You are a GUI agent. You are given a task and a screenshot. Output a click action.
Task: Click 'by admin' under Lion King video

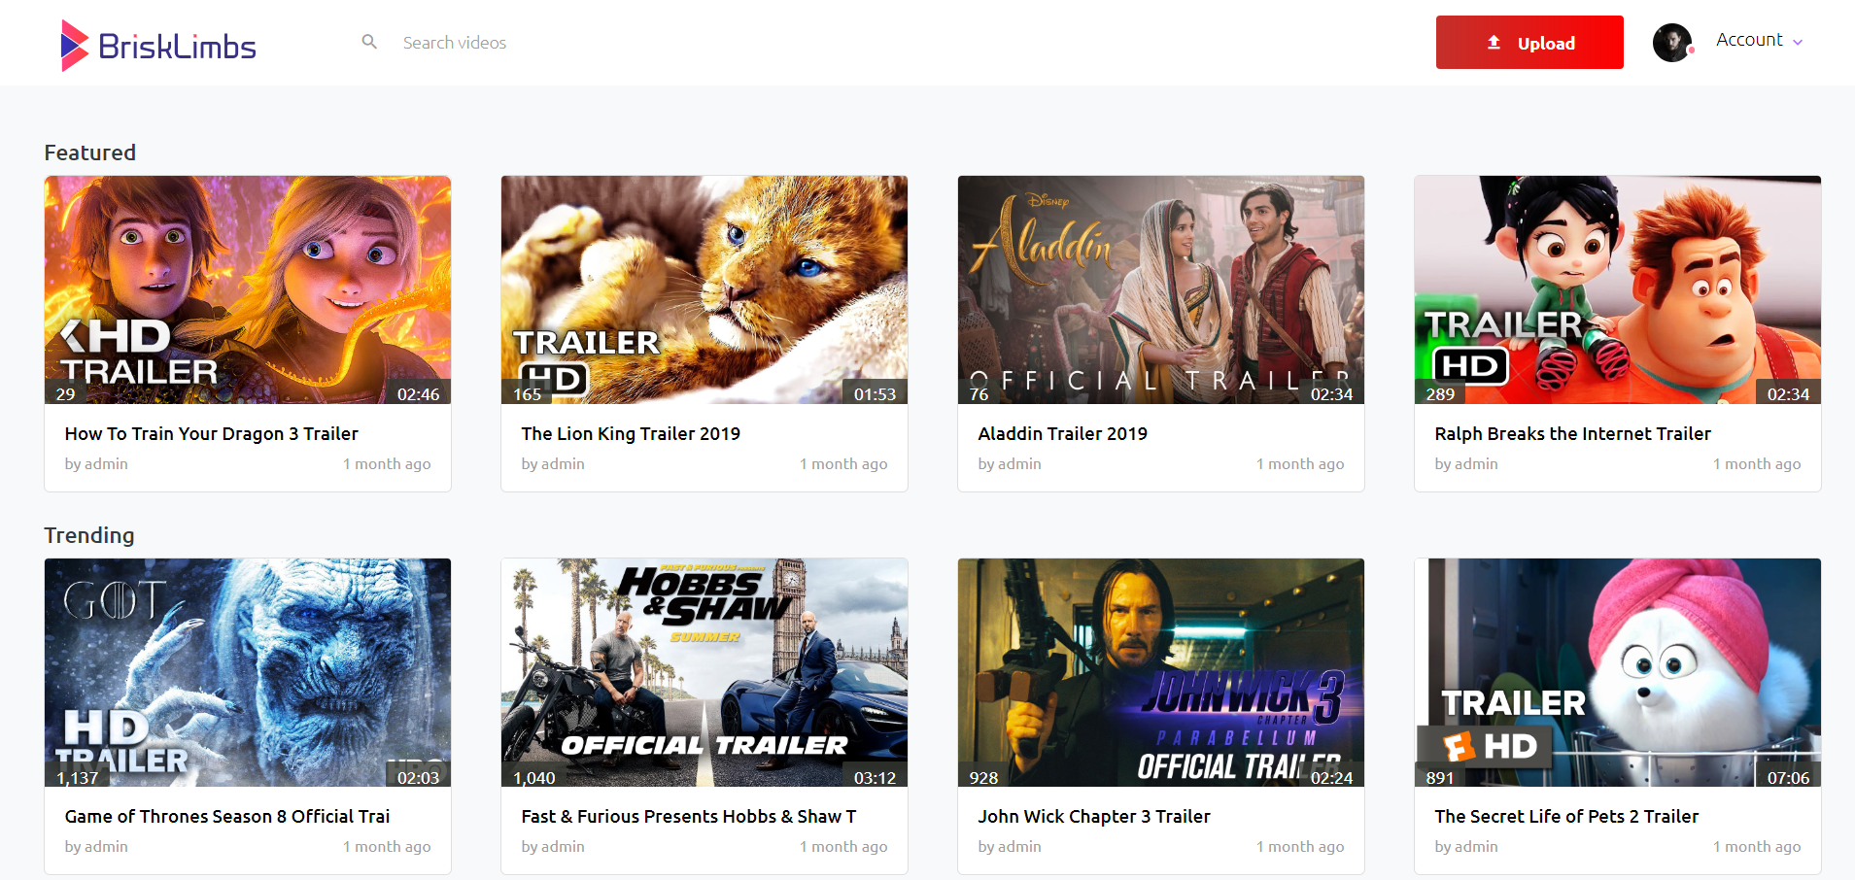click(x=553, y=464)
